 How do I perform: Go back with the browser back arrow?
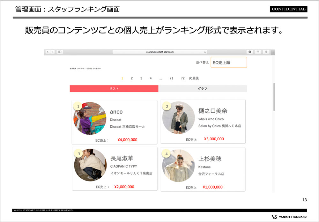[x=48, y=52]
